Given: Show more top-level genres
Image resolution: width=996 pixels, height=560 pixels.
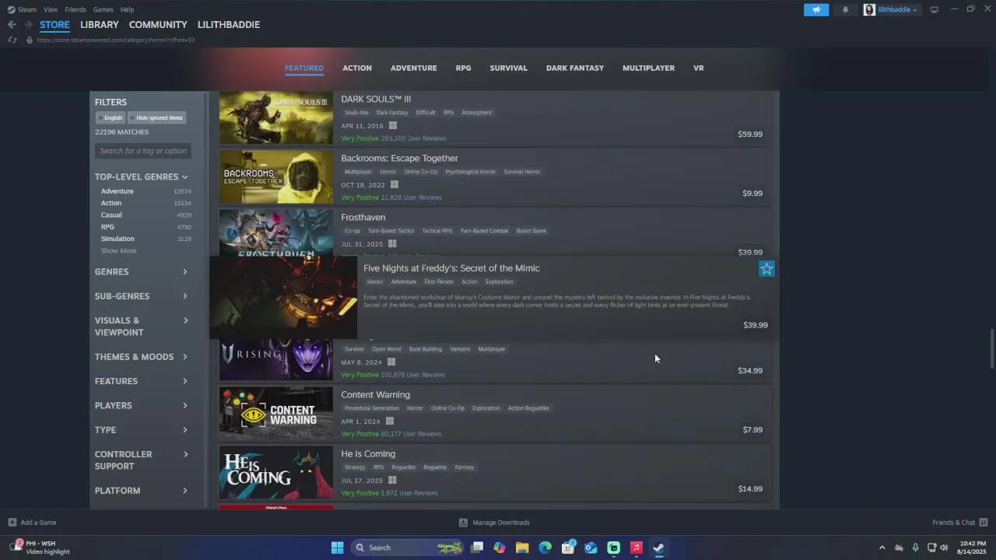Looking at the screenshot, I should [118, 250].
